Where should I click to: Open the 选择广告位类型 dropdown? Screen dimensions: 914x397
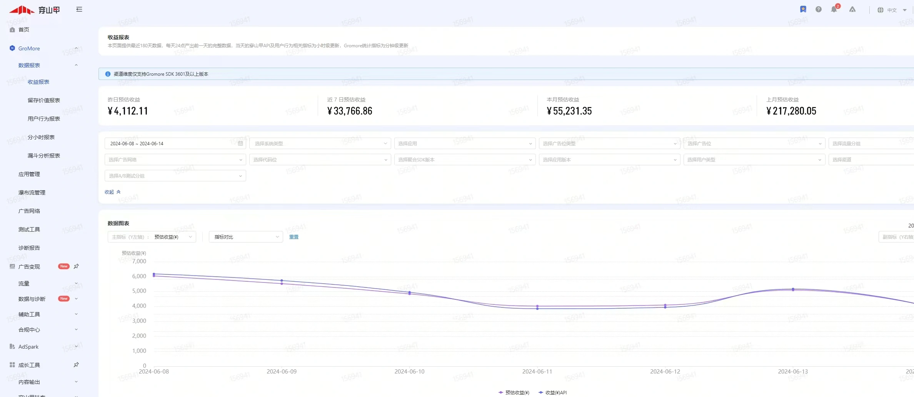[610, 143]
